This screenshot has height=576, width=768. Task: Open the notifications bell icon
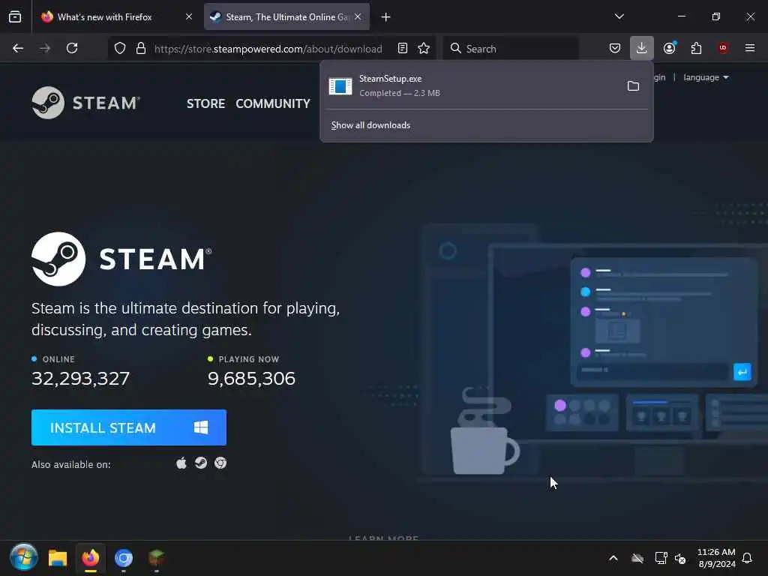click(x=748, y=558)
